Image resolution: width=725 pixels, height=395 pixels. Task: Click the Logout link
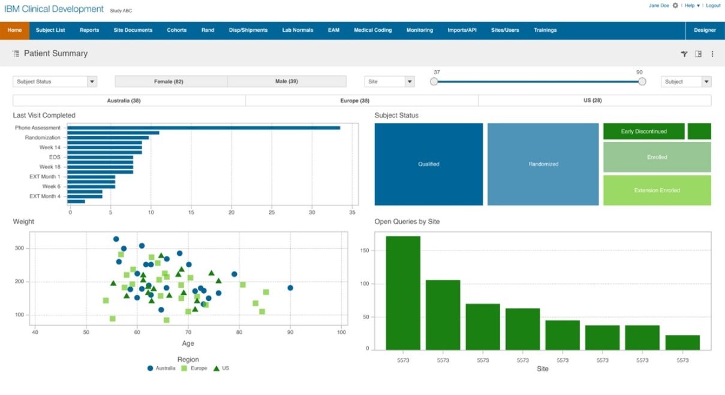(x=713, y=5)
